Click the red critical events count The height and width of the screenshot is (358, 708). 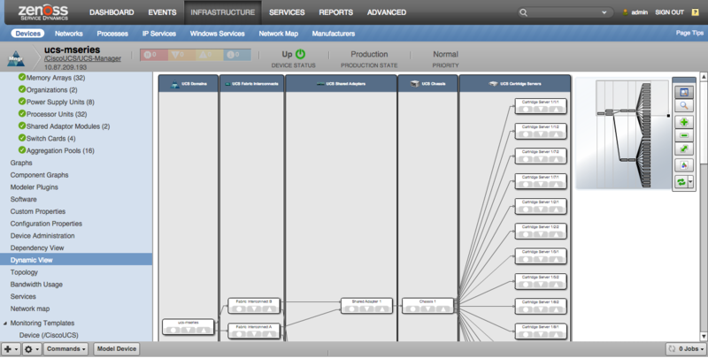coord(153,55)
